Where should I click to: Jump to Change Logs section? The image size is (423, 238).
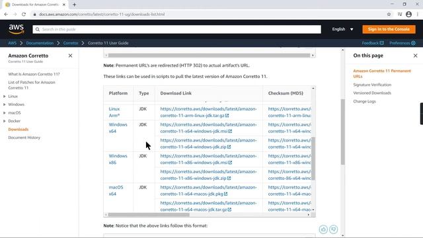pyautogui.click(x=364, y=101)
